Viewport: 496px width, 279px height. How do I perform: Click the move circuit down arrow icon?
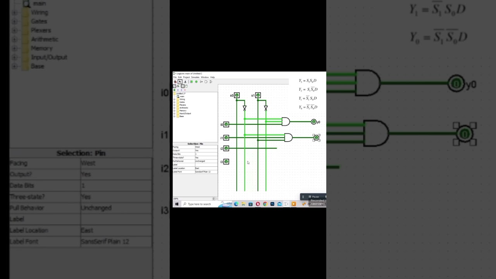[x=181, y=90]
